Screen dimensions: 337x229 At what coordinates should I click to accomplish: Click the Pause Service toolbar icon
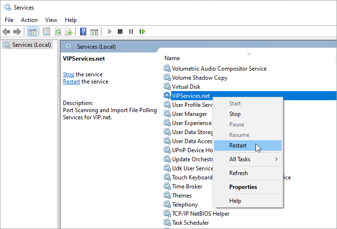point(131,32)
